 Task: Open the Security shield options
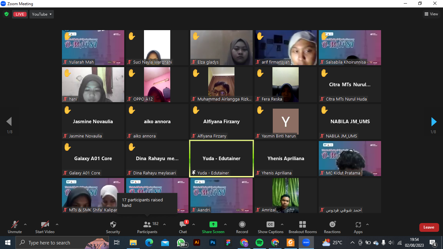(x=113, y=227)
